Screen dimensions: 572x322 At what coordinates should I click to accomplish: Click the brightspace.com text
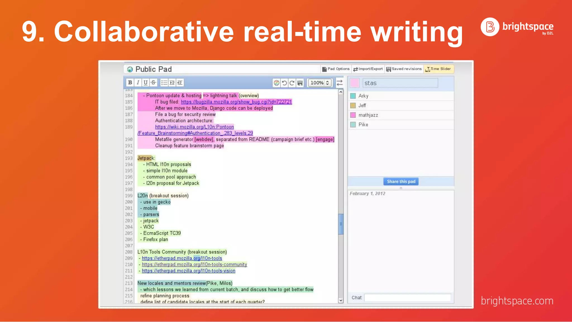click(517, 301)
